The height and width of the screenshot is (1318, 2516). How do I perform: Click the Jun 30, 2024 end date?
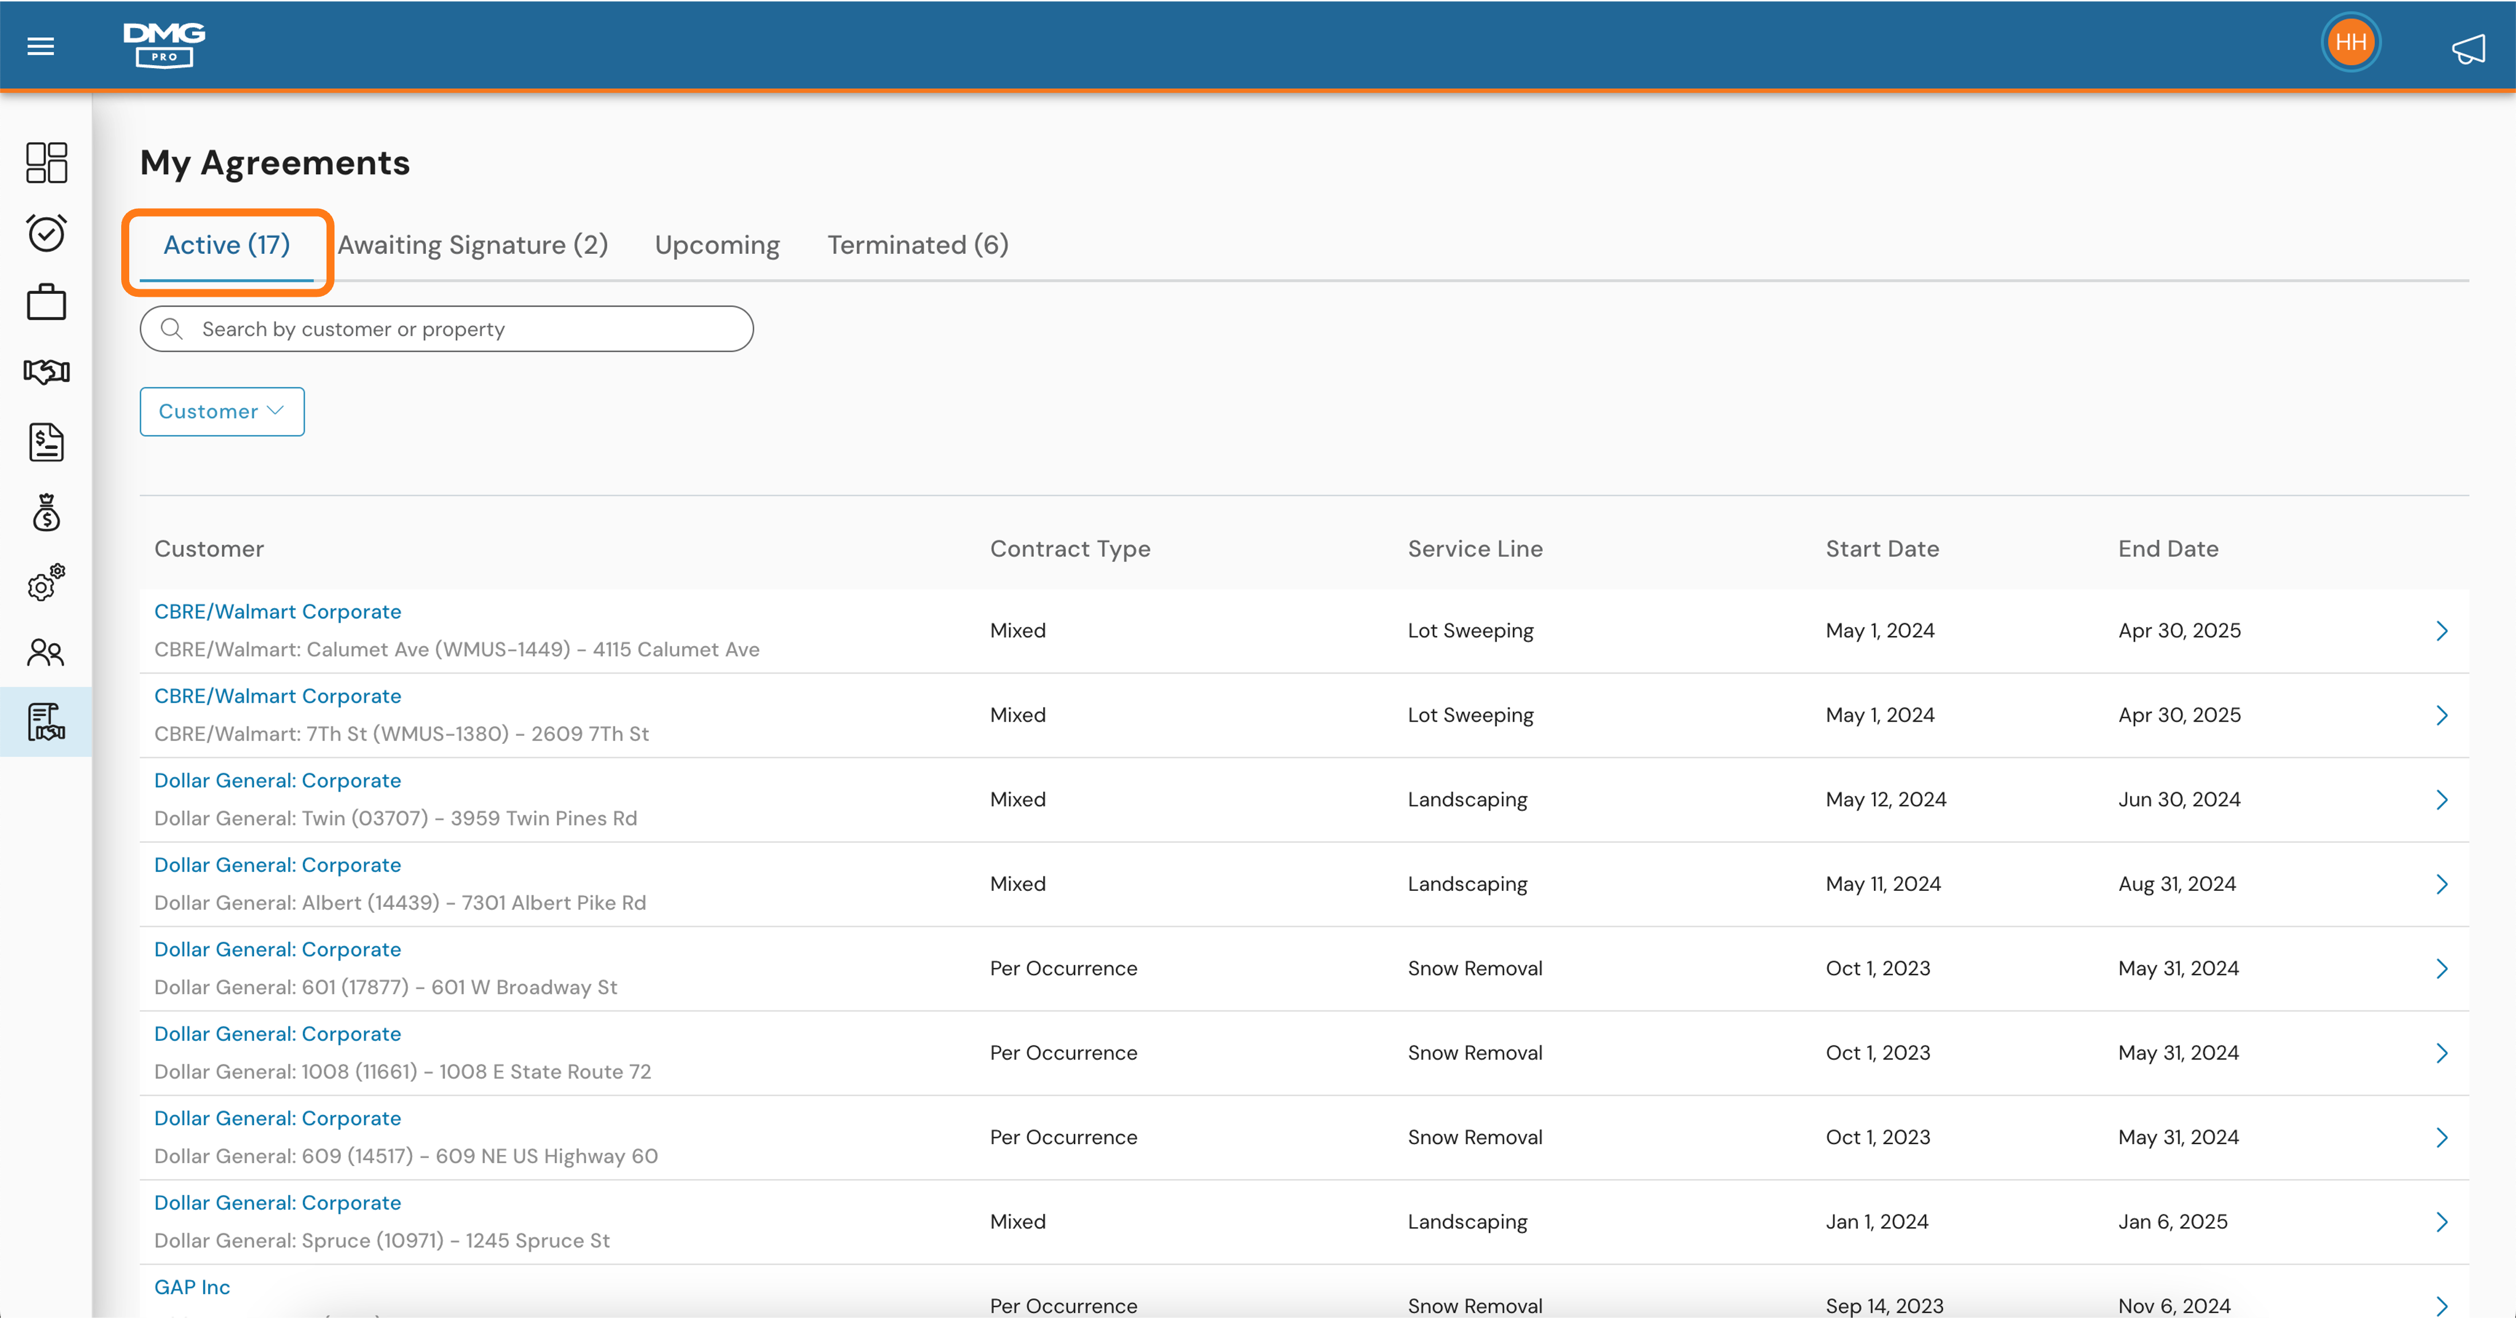[x=2179, y=800]
